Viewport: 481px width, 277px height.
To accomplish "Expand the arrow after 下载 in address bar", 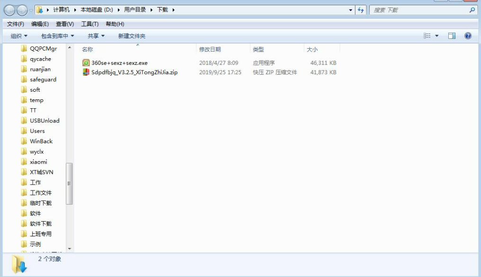I will pos(173,10).
